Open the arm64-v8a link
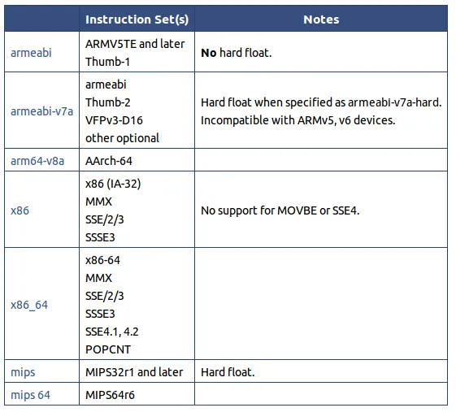The height and width of the screenshot is (412, 456). tap(37, 161)
